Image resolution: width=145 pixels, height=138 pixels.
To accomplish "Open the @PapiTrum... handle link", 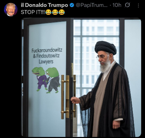I will tap(92, 5).
